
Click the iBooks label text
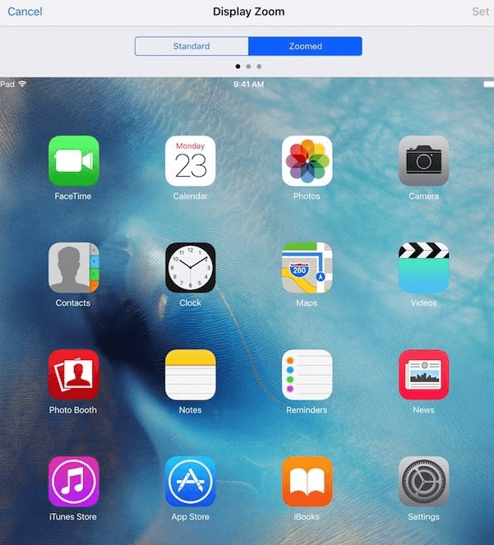pyautogui.click(x=307, y=517)
